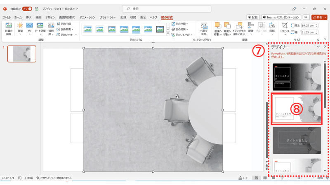330x185 pixels.
Task: Open the presentation title dropdown
Action: point(77,9)
